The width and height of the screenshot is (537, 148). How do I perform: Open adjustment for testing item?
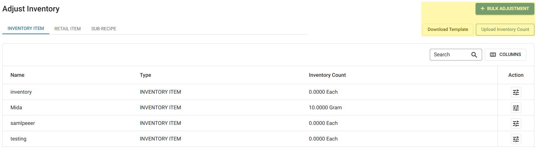(x=516, y=139)
